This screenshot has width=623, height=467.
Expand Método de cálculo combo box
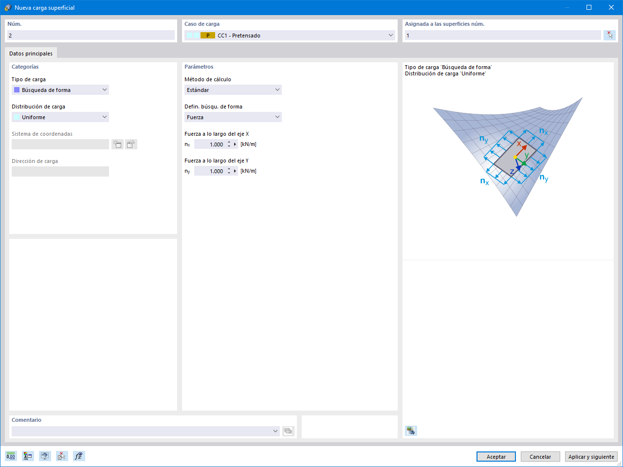tap(233, 90)
